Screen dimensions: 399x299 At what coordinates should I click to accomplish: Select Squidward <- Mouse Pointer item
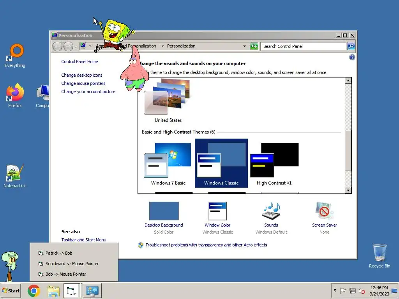(74, 264)
